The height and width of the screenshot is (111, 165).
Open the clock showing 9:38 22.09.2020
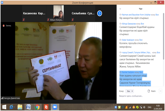(x=158, y=107)
